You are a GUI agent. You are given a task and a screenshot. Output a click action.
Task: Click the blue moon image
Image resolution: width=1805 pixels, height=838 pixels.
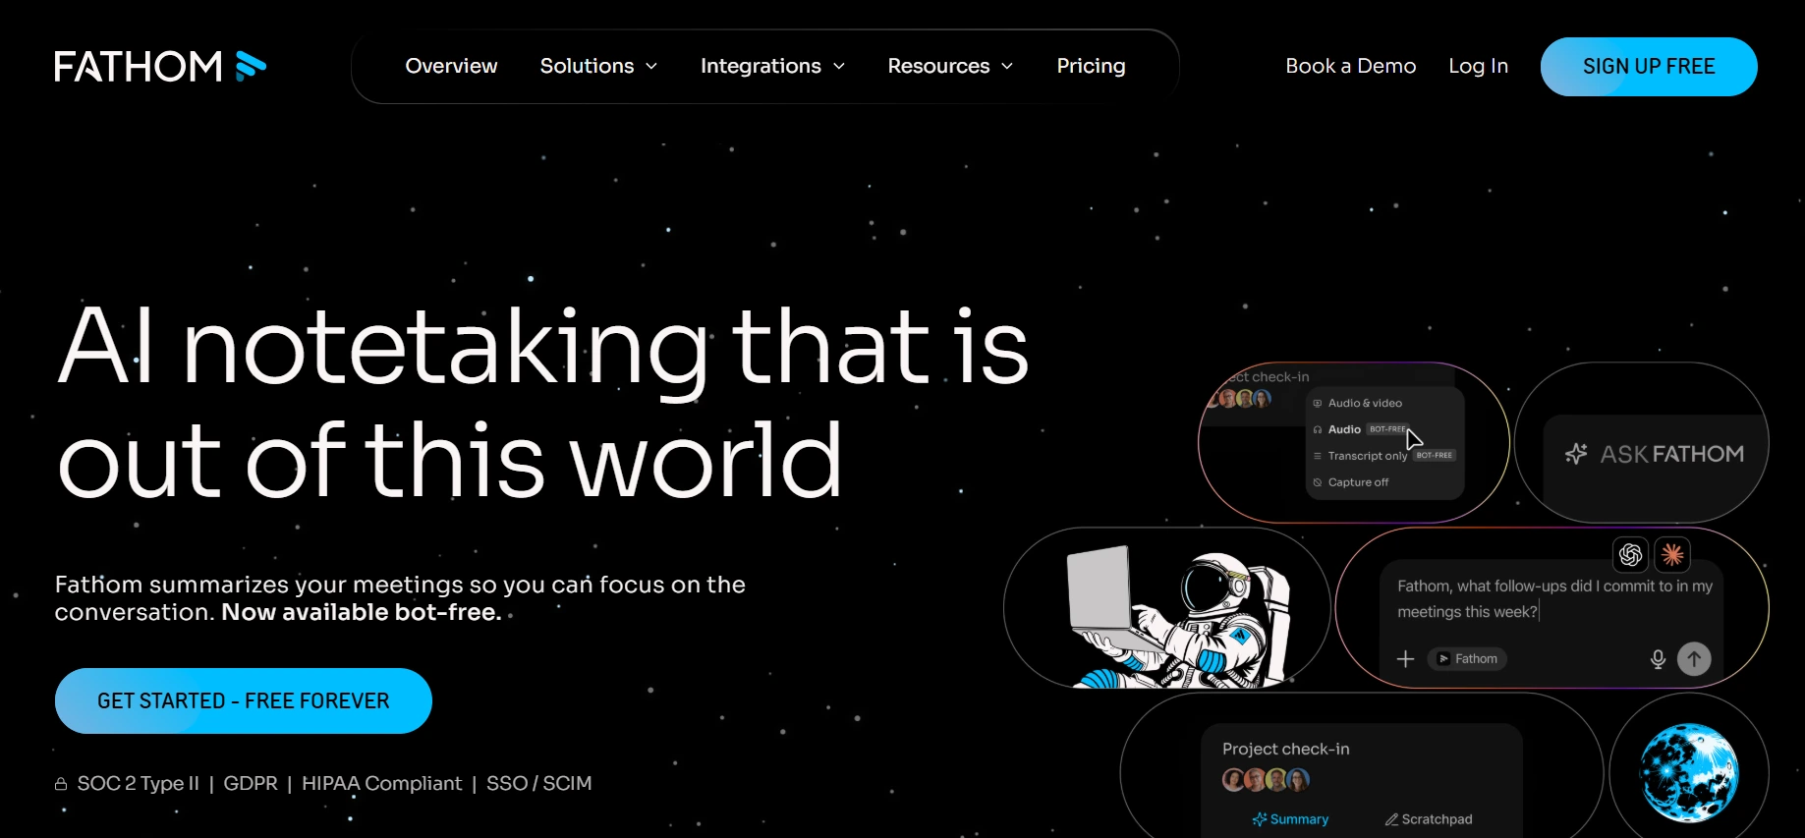tap(1689, 772)
